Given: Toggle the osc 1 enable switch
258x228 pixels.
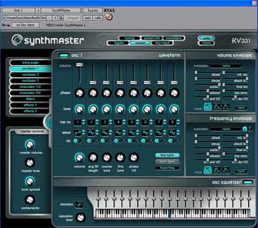Looking at the screenshot, I should click(x=64, y=55).
